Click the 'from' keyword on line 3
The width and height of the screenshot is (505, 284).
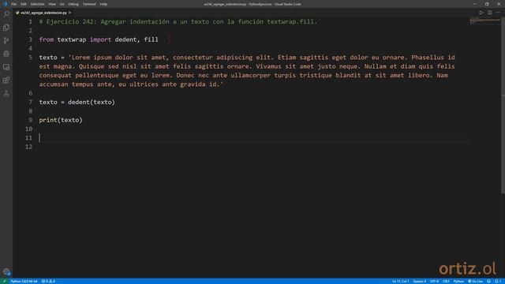click(47, 39)
